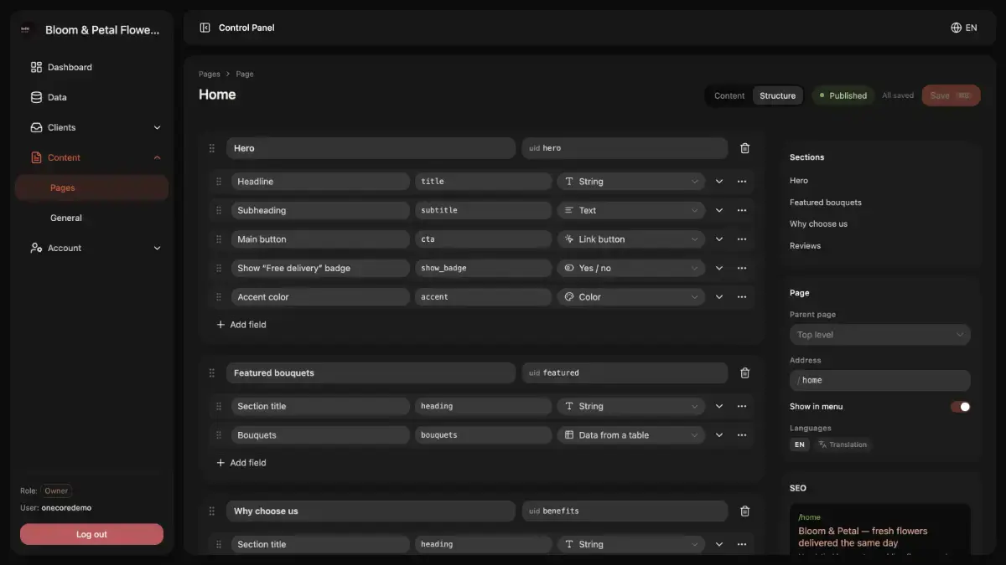Click the Data database icon
This screenshot has height=565, width=1006.
point(36,97)
